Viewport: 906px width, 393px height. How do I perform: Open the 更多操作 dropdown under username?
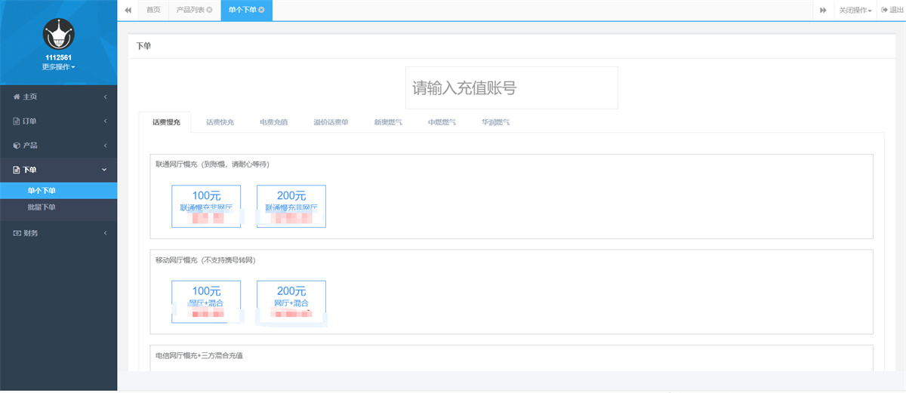click(58, 67)
